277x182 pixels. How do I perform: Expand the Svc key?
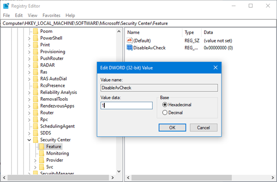tap(36, 167)
